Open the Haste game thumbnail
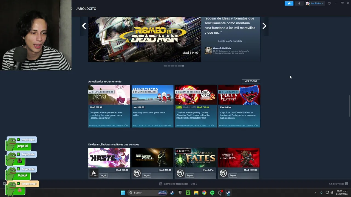The height and width of the screenshot is (197, 351). (109, 158)
